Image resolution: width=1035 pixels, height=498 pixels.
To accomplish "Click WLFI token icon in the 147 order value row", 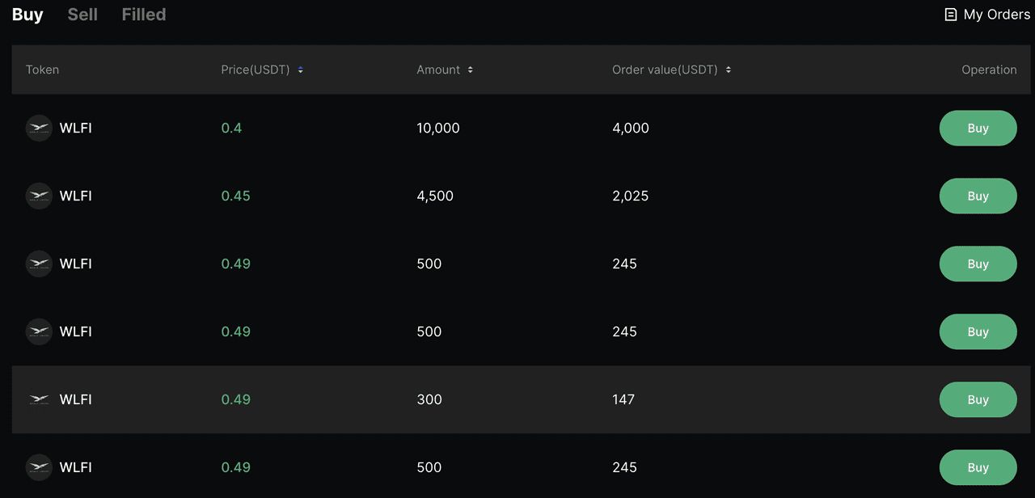I will point(39,399).
